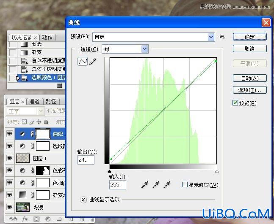Select first 渐变 history state

click(x=37, y=44)
